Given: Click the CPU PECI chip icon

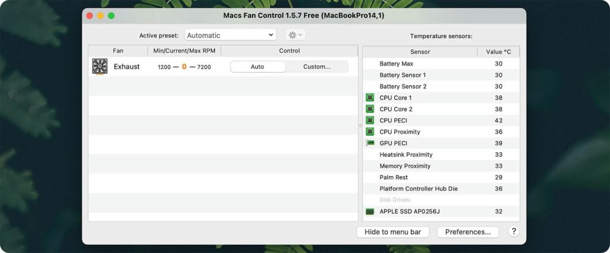Looking at the screenshot, I should pos(370,120).
